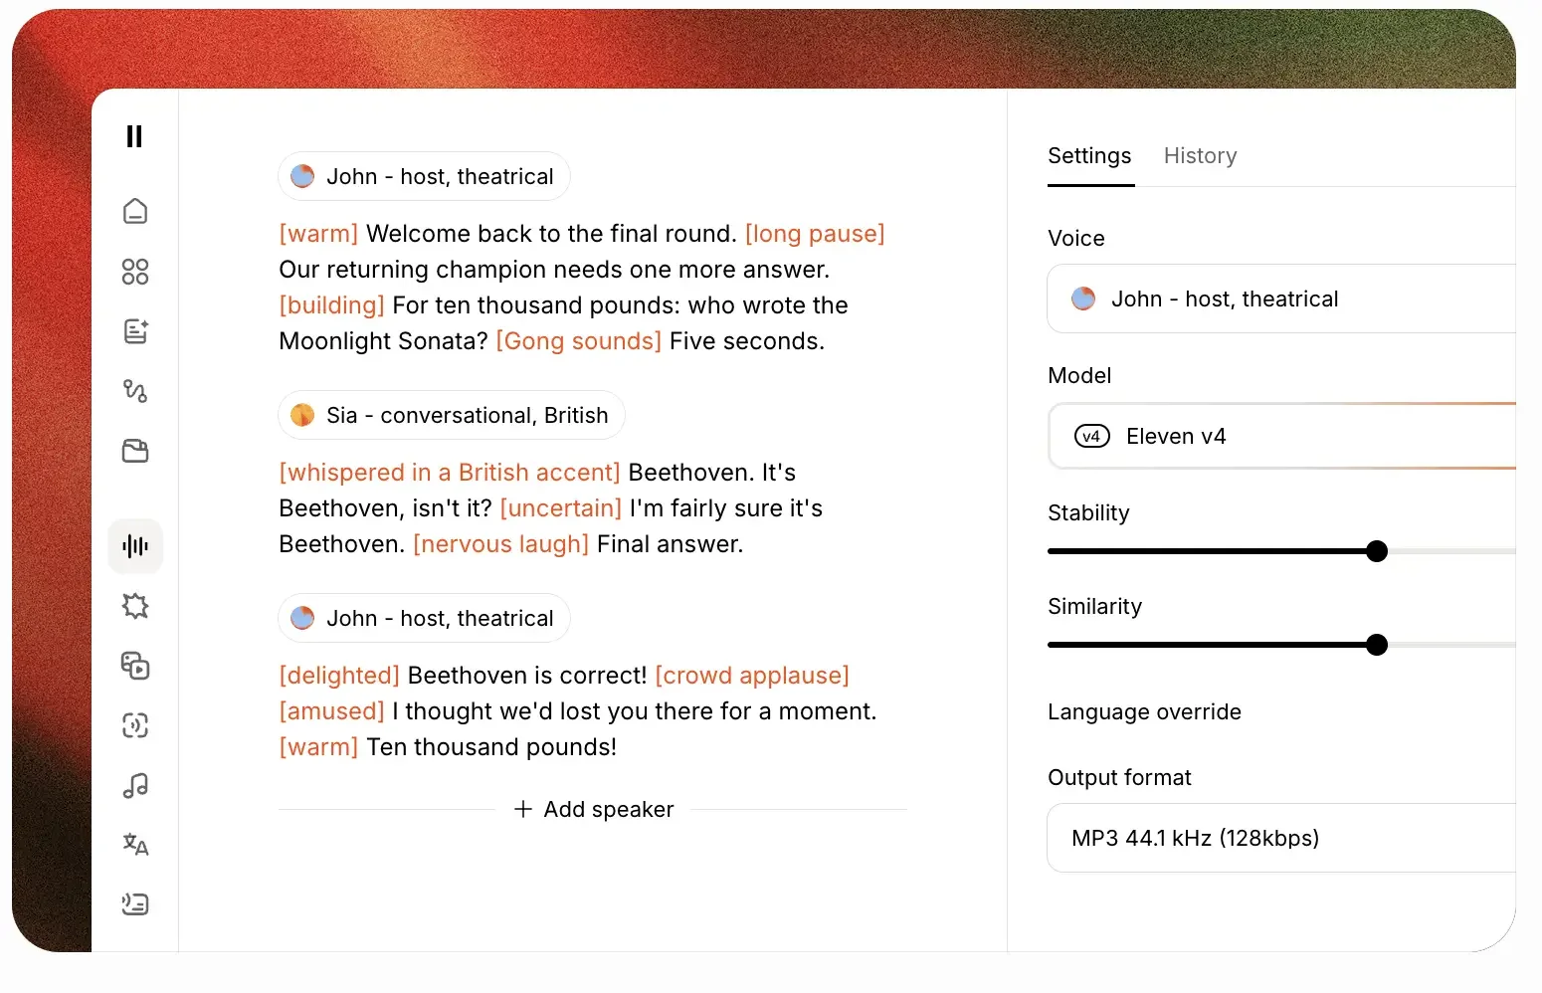Open the folder files icon in sidebar
1542x993 pixels.
coord(135,451)
